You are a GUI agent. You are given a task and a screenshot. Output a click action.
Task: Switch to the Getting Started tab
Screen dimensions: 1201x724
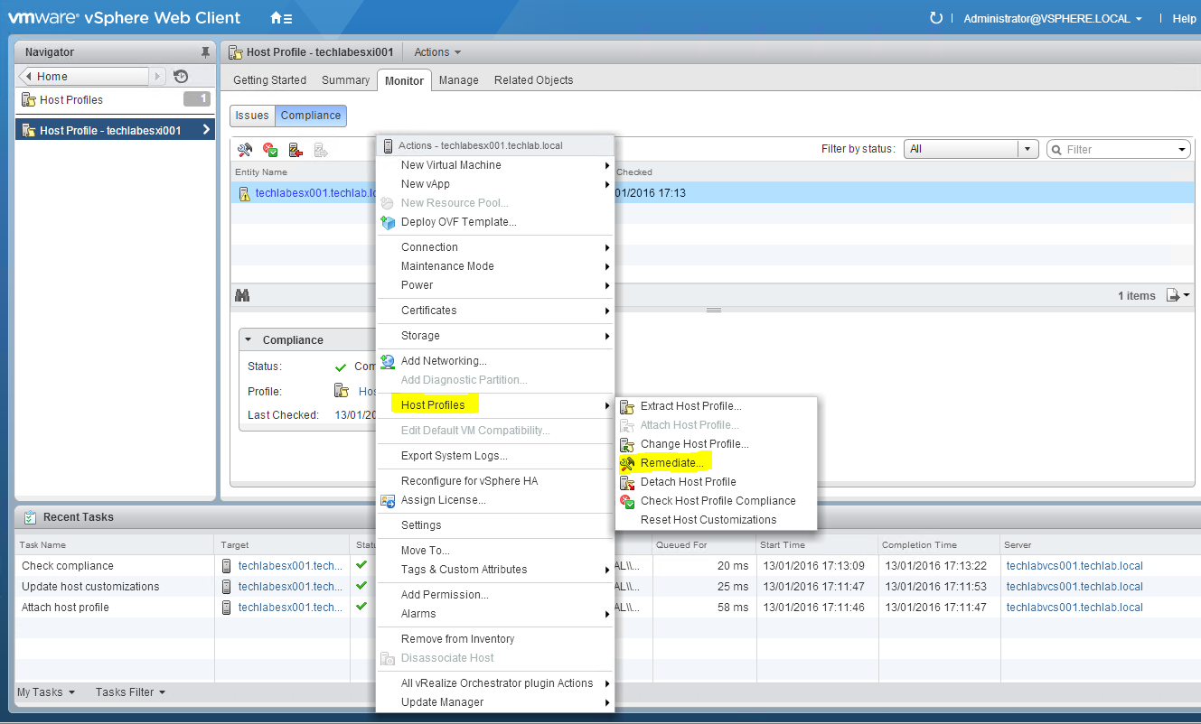[269, 80]
